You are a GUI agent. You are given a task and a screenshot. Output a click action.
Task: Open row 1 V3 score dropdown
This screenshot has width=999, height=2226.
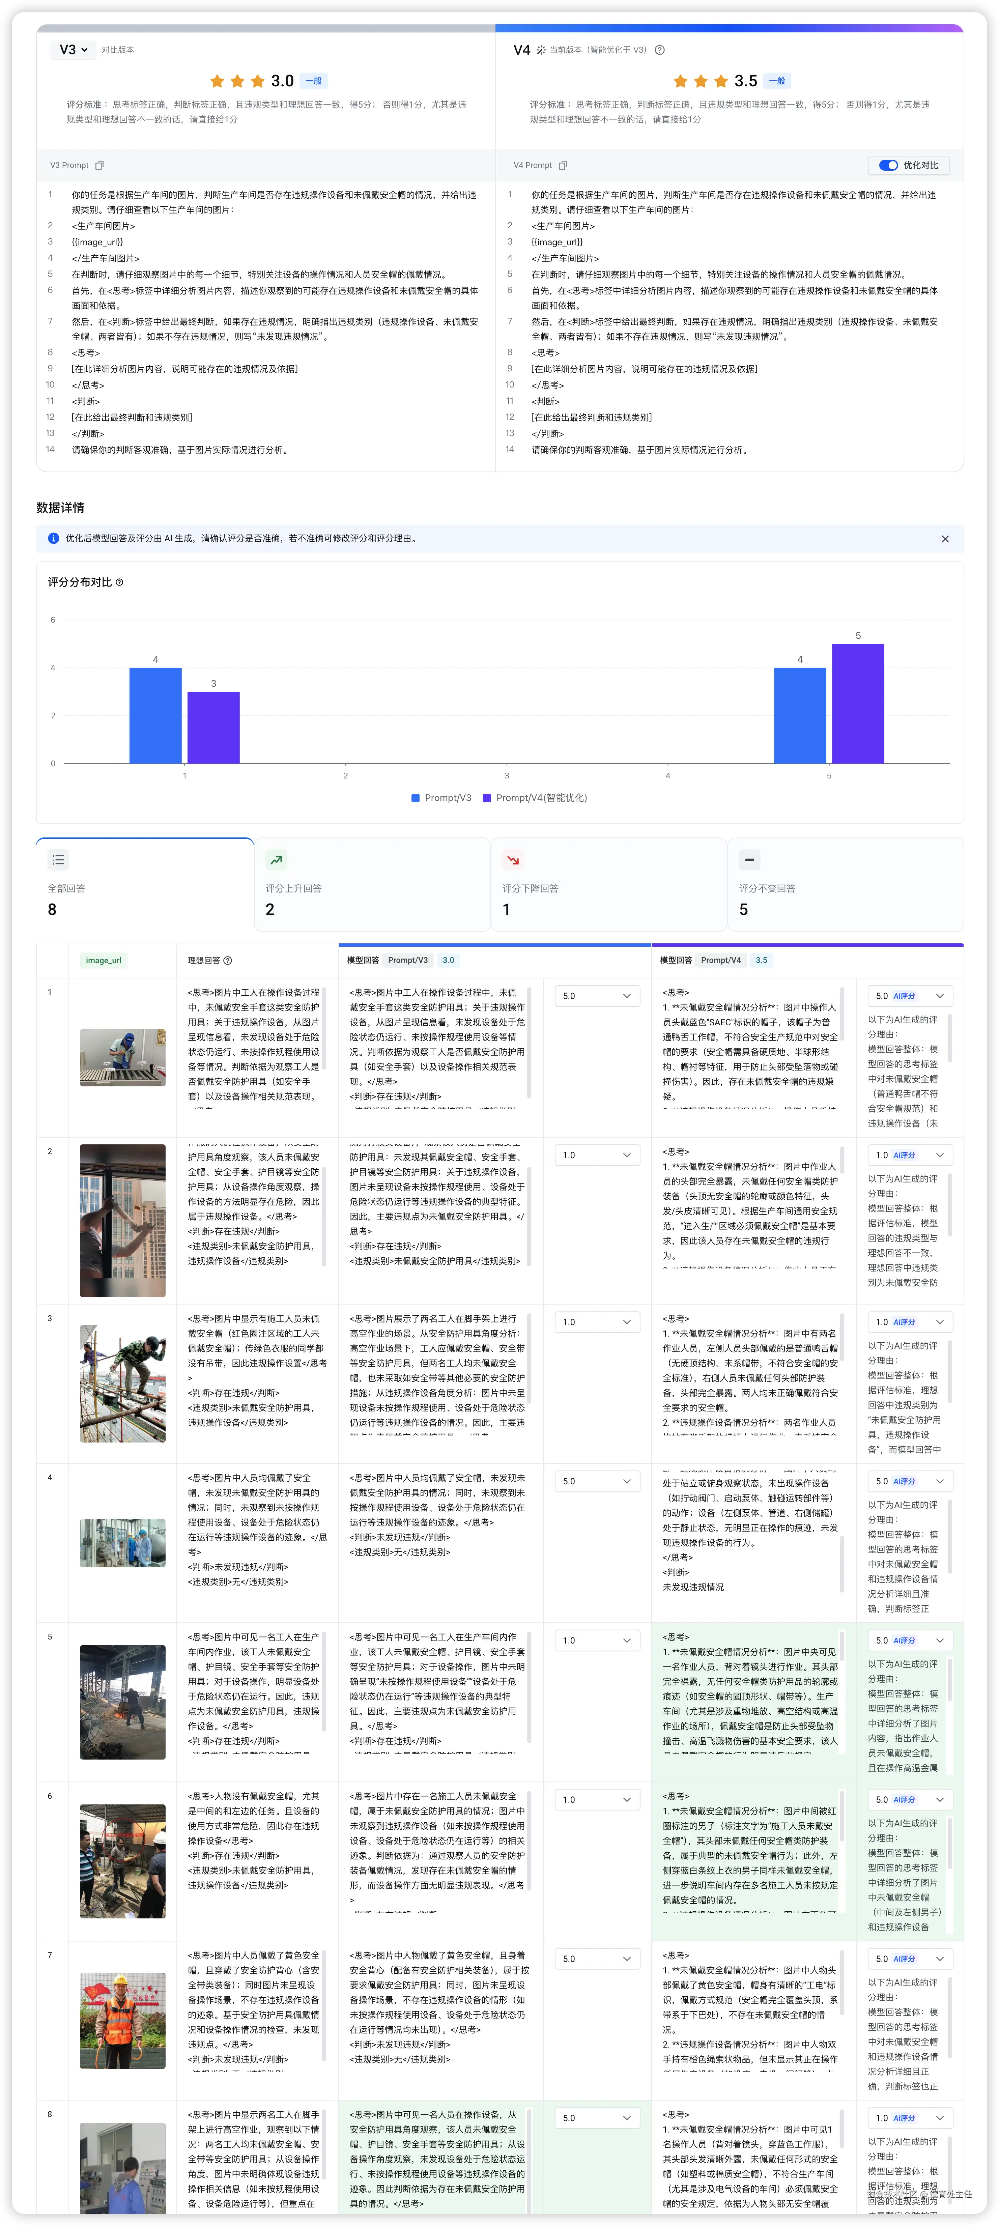pyautogui.click(x=597, y=996)
